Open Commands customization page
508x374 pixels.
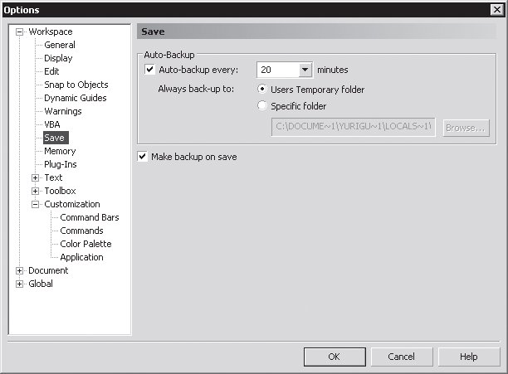[x=81, y=231]
